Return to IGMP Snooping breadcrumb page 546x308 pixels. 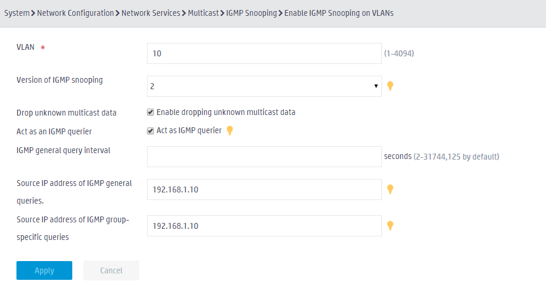[252, 13]
